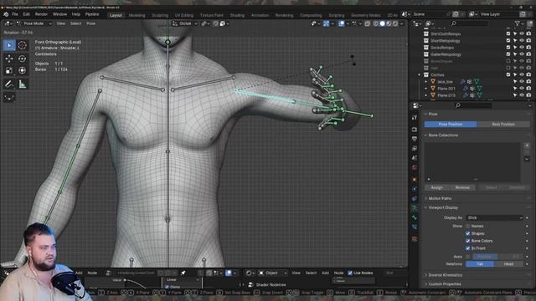Exclude GaiterRetopology collection via checkbox

[508, 54]
